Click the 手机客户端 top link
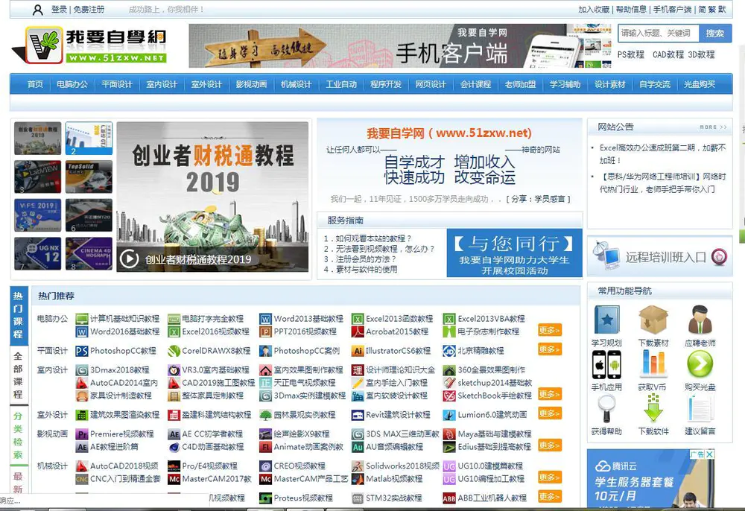Viewport: 745px width, 511px height. coord(672,9)
